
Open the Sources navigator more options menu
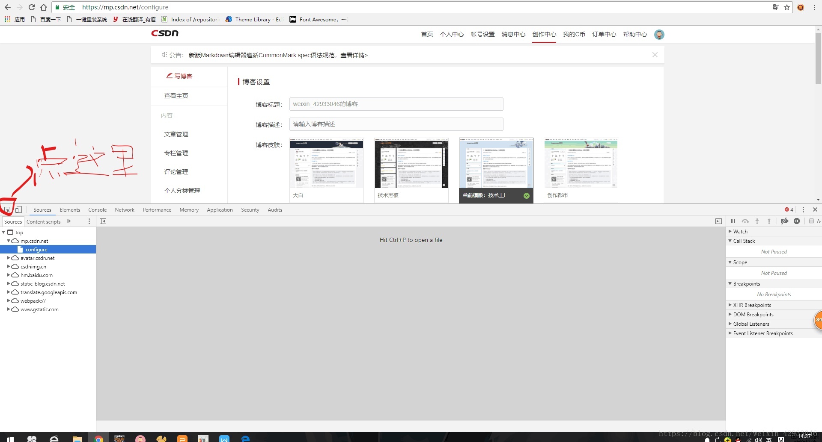pos(89,221)
